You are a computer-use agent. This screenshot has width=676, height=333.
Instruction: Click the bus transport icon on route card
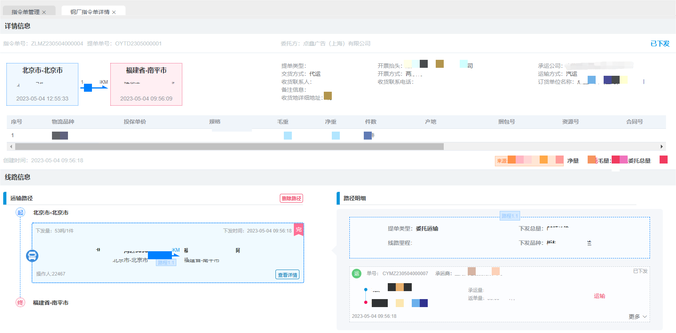[32, 256]
